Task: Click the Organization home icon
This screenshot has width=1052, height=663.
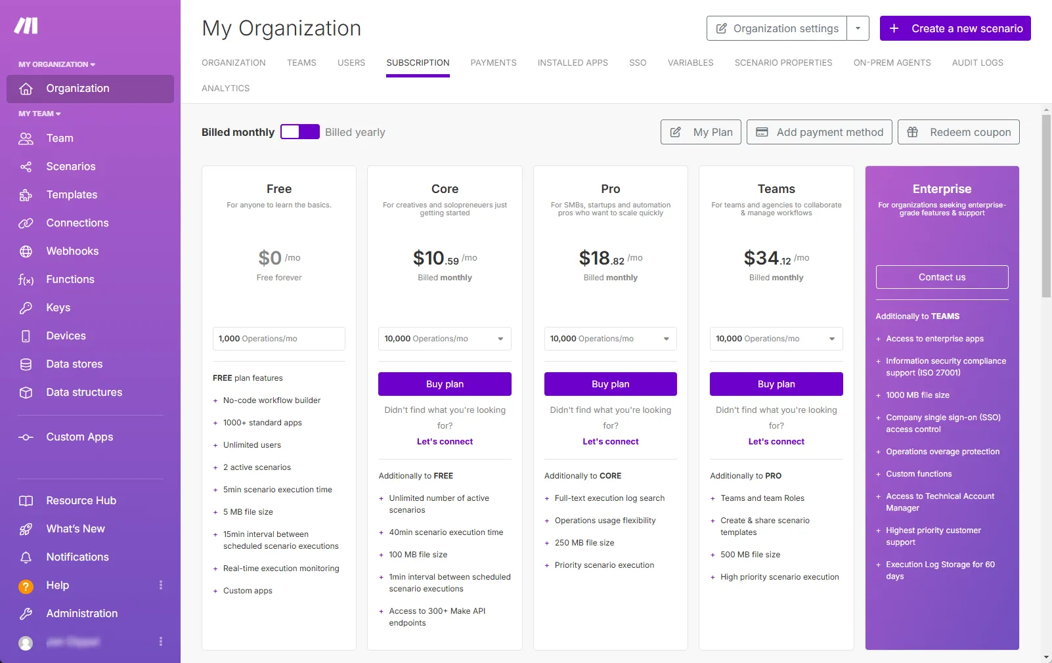Action: (x=26, y=89)
